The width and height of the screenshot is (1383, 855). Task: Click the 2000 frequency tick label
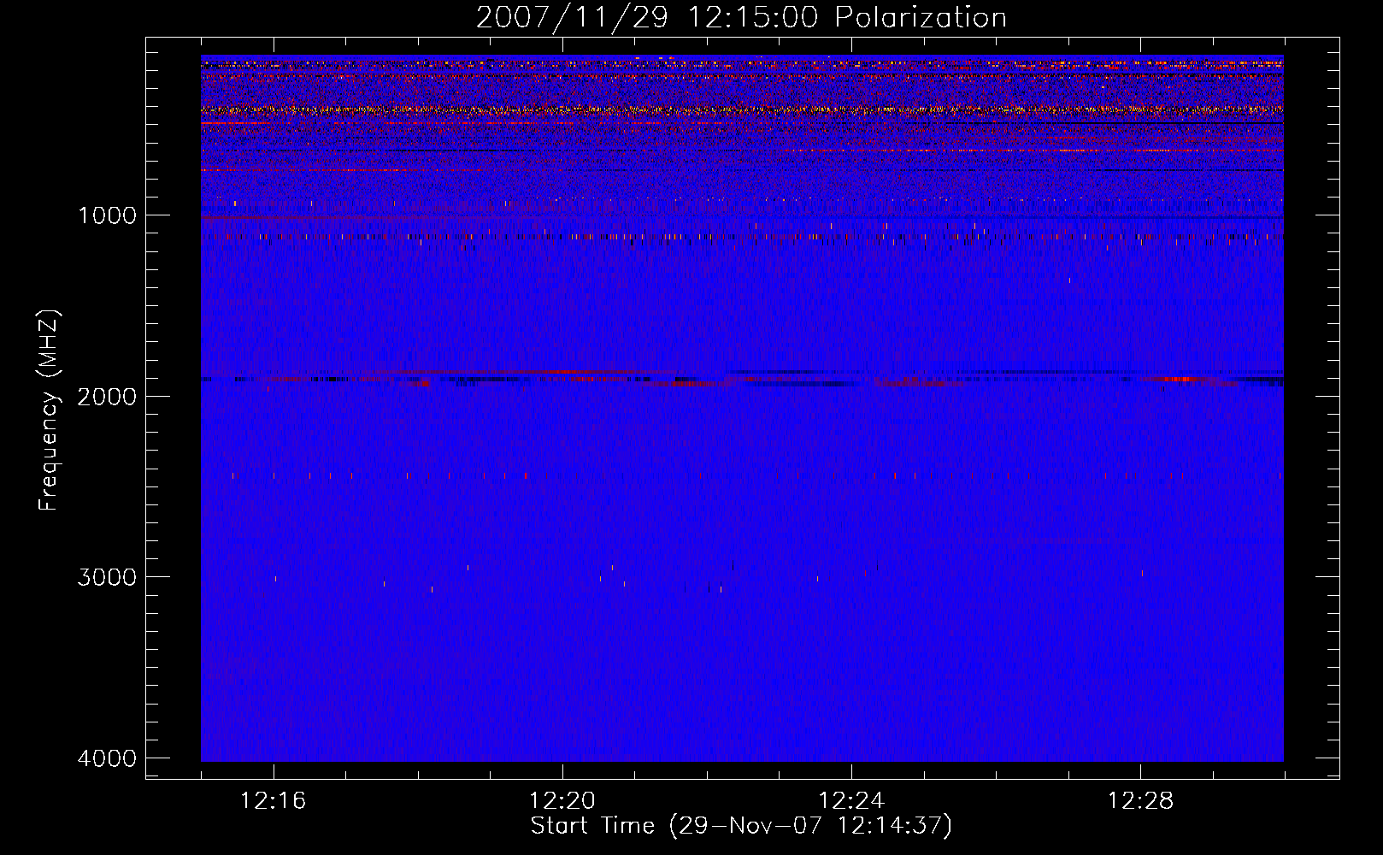(x=107, y=396)
